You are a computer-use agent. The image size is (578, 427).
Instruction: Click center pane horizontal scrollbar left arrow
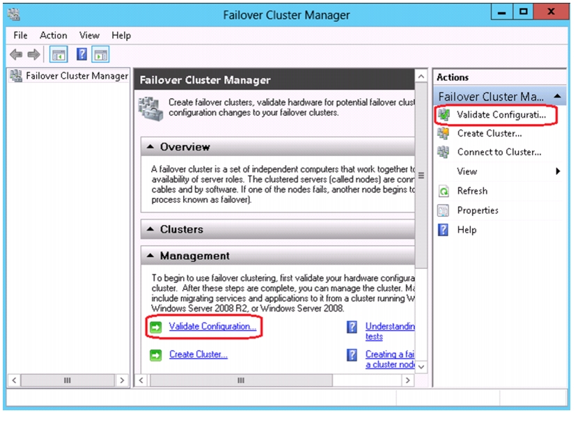pos(141,380)
